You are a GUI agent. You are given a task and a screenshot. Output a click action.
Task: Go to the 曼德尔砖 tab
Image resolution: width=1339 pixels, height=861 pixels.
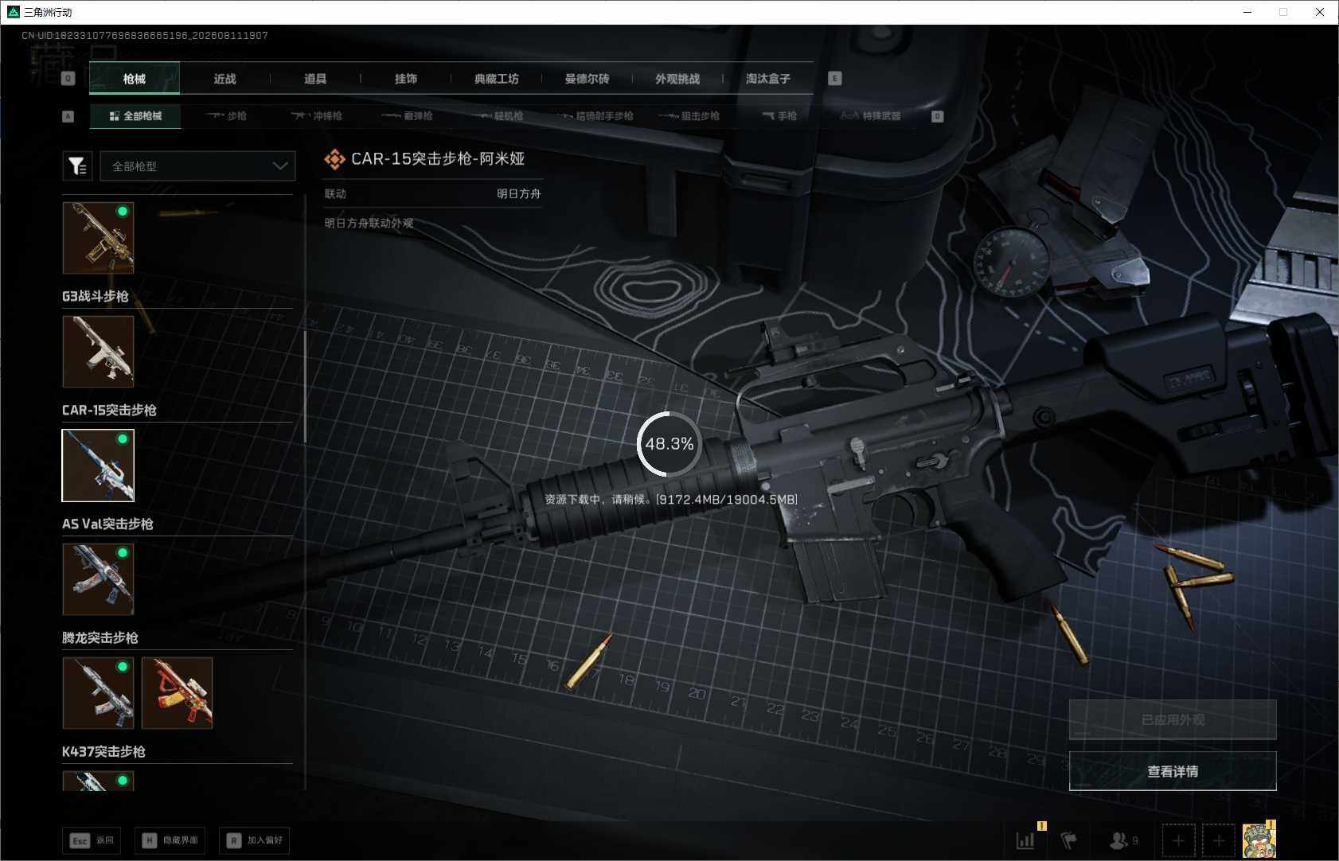coord(587,79)
